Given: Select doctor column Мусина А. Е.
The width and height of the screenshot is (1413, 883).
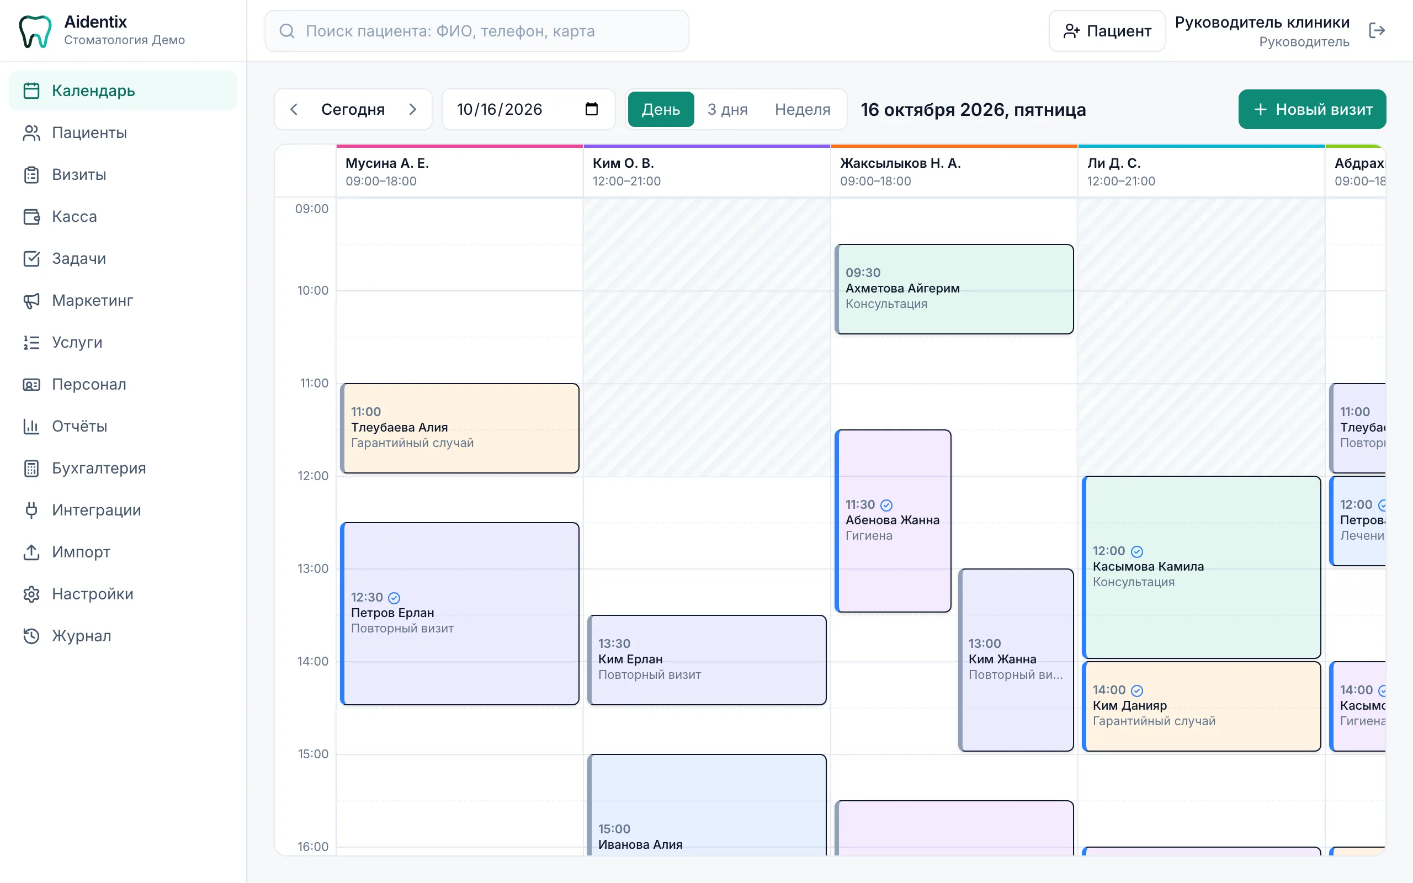Looking at the screenshot, I should point(460,172).
